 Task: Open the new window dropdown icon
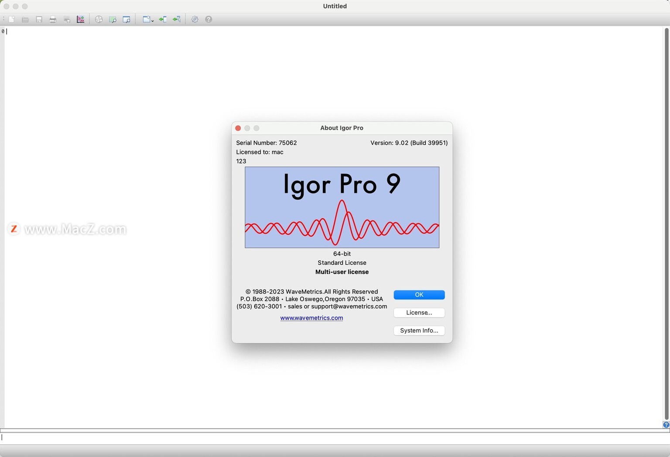148,20
